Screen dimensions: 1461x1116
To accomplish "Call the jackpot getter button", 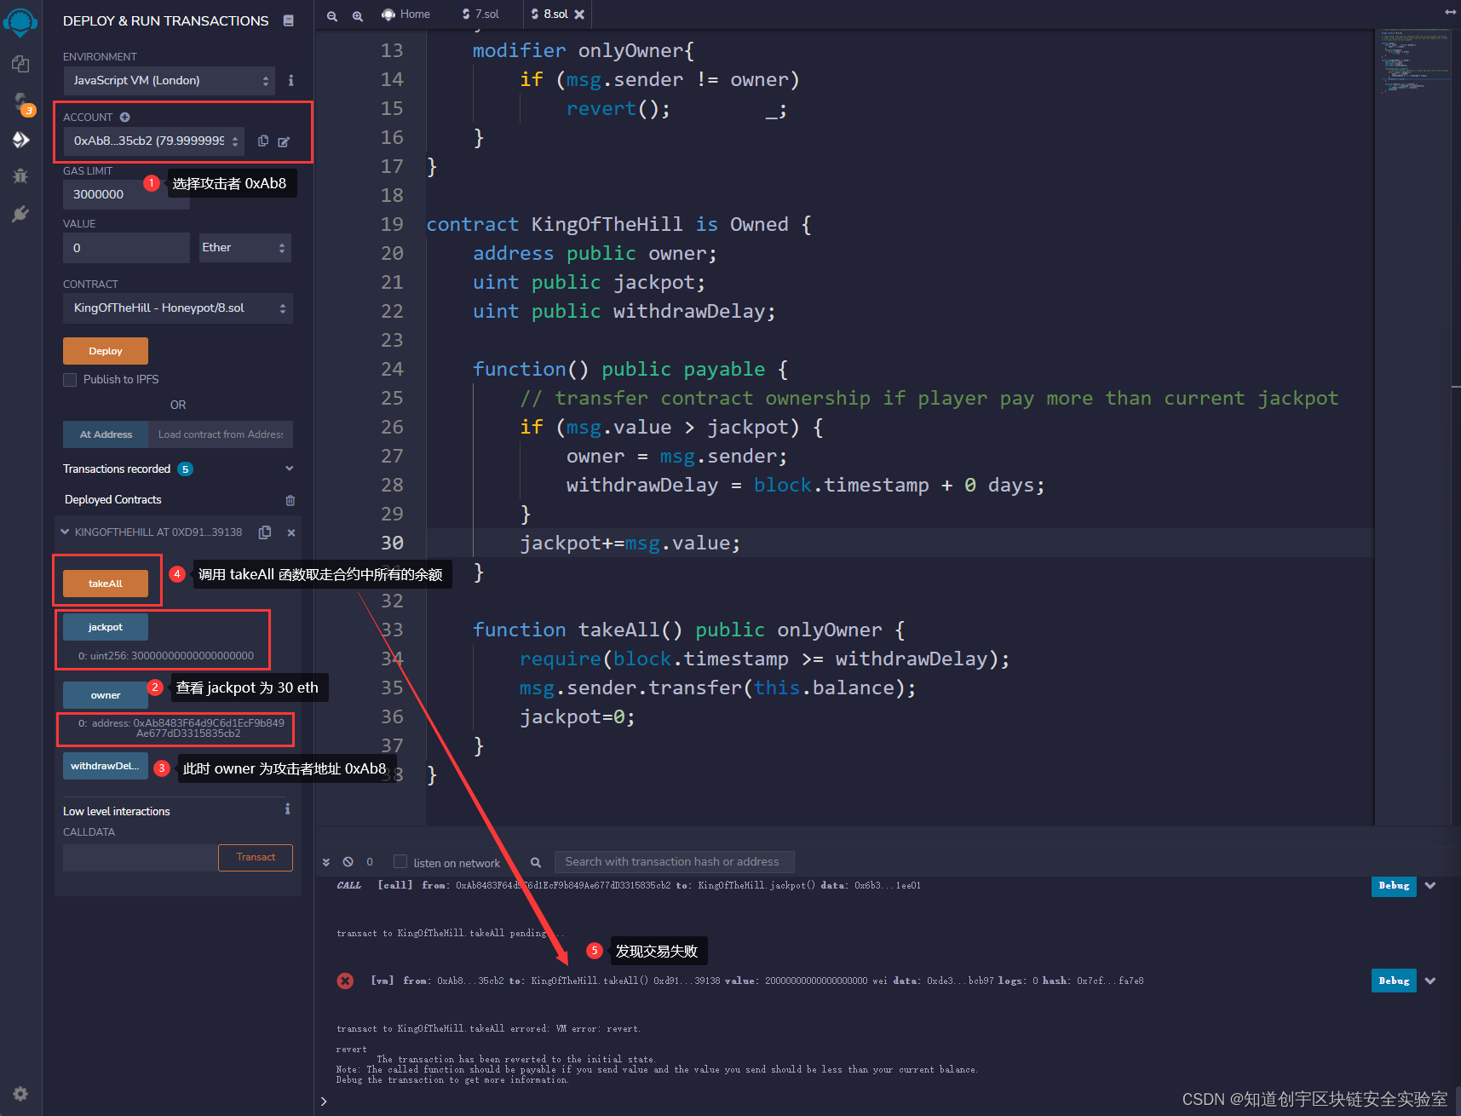I will pyautogui.click(x=106, y=627).
